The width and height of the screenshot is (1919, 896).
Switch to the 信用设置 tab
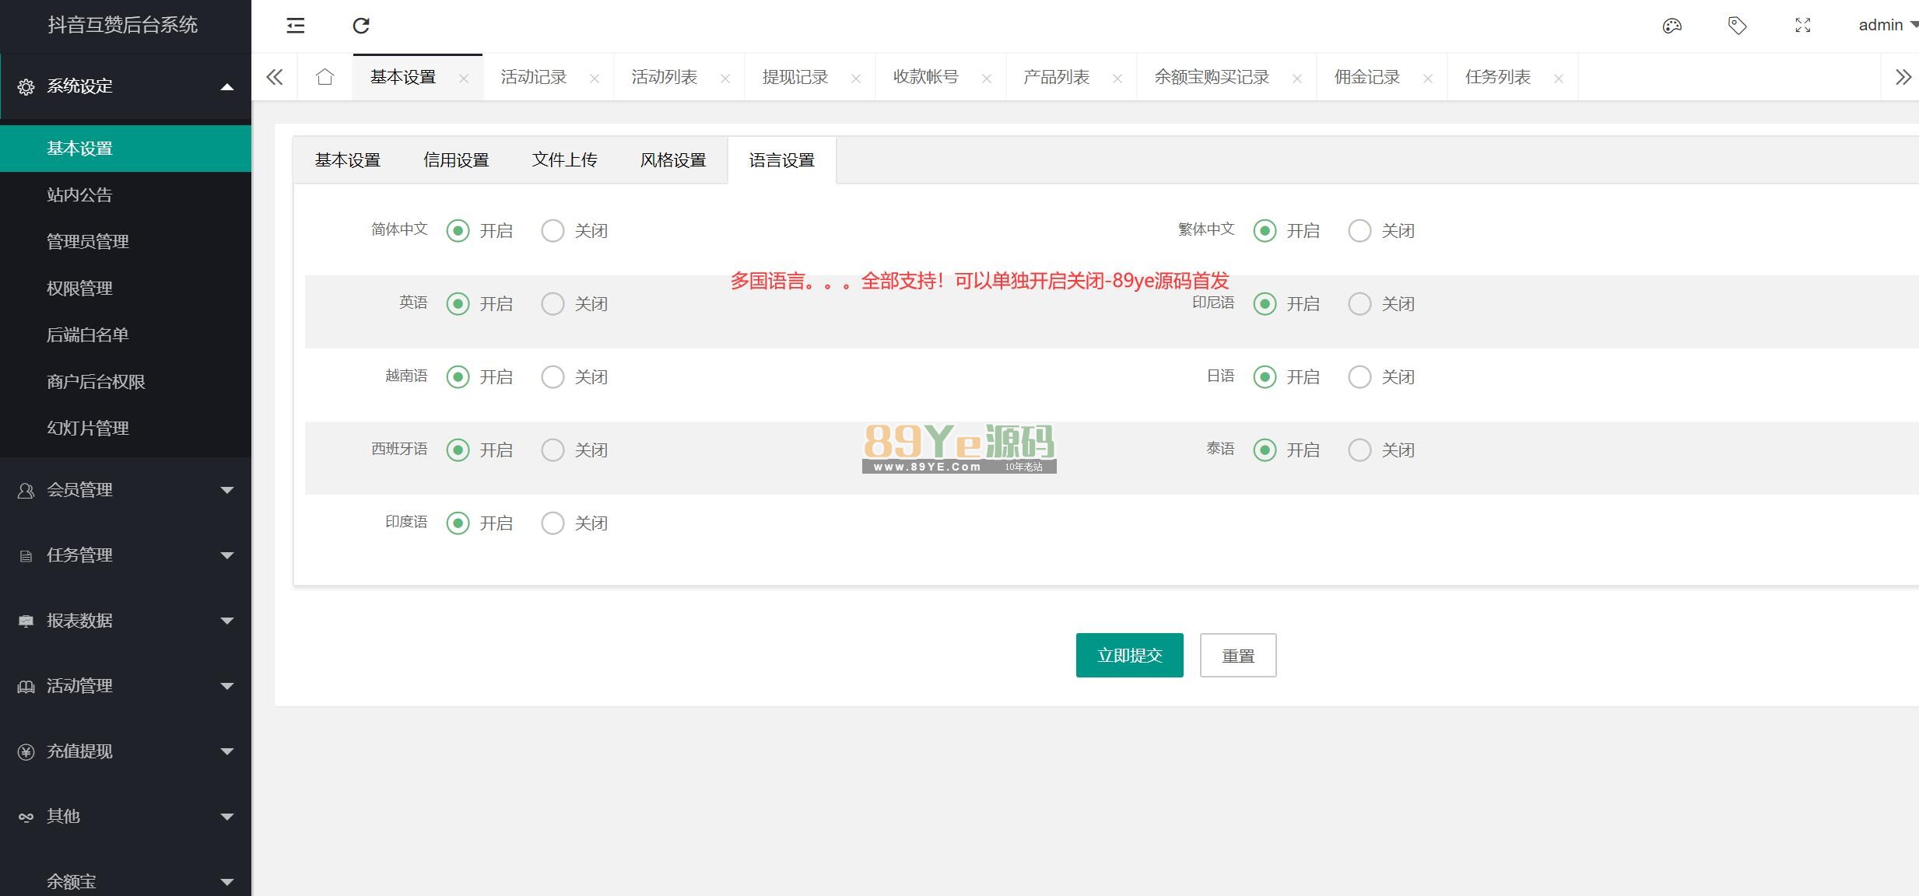[456, 160]
